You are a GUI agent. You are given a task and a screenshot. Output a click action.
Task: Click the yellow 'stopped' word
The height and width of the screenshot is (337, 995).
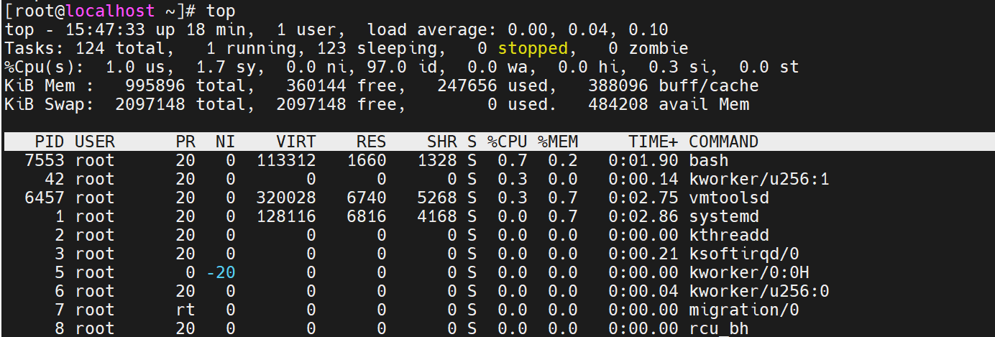533,49
